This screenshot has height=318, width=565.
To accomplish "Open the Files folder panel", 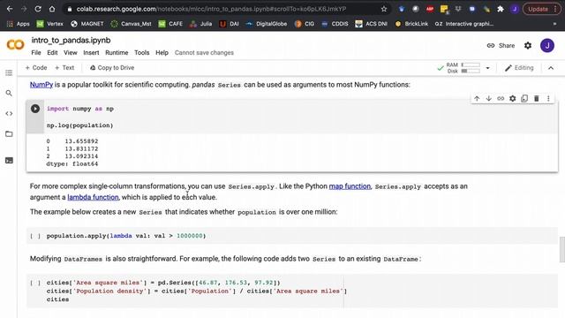I will tap(9, 133).
